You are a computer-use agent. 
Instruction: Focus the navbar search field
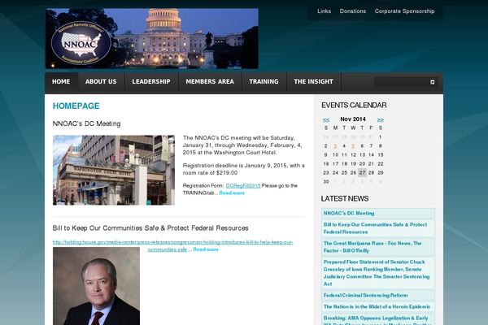[x=402, y=82]
